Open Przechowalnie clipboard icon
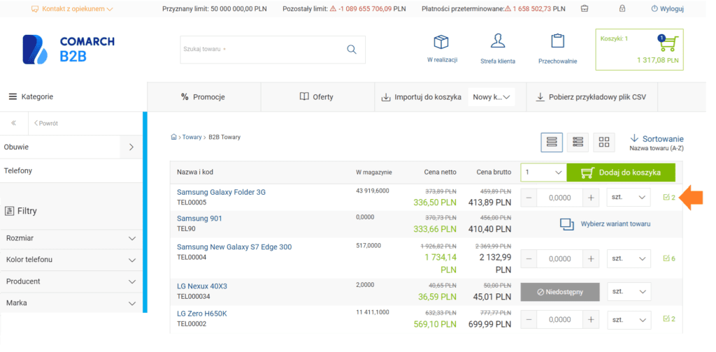Image resolution: width=716 pixels, height=352 pixels. (x=557, y=41)
